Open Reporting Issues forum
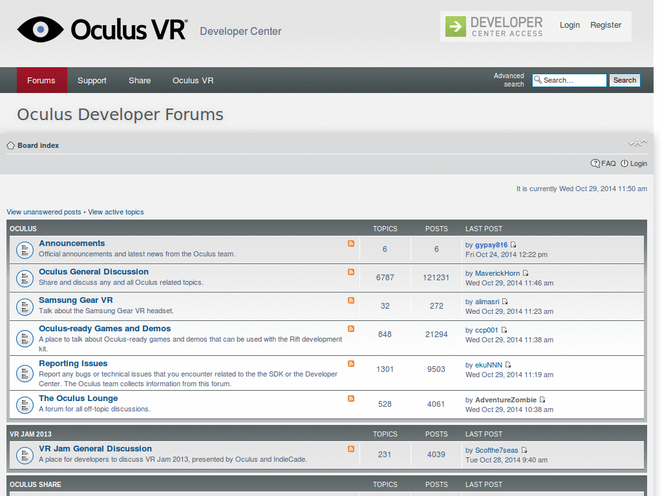The image size is (662, 496). tap(73, 364)
